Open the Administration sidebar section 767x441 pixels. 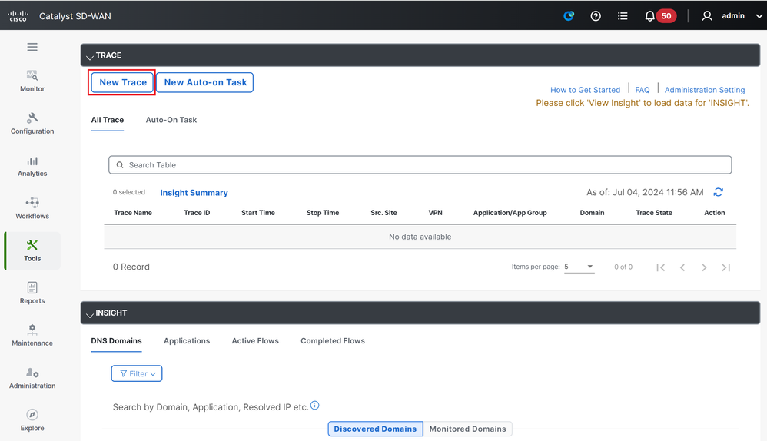click(x=32, y=379)
